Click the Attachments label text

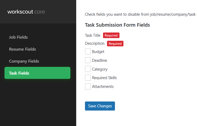(103, 87)
